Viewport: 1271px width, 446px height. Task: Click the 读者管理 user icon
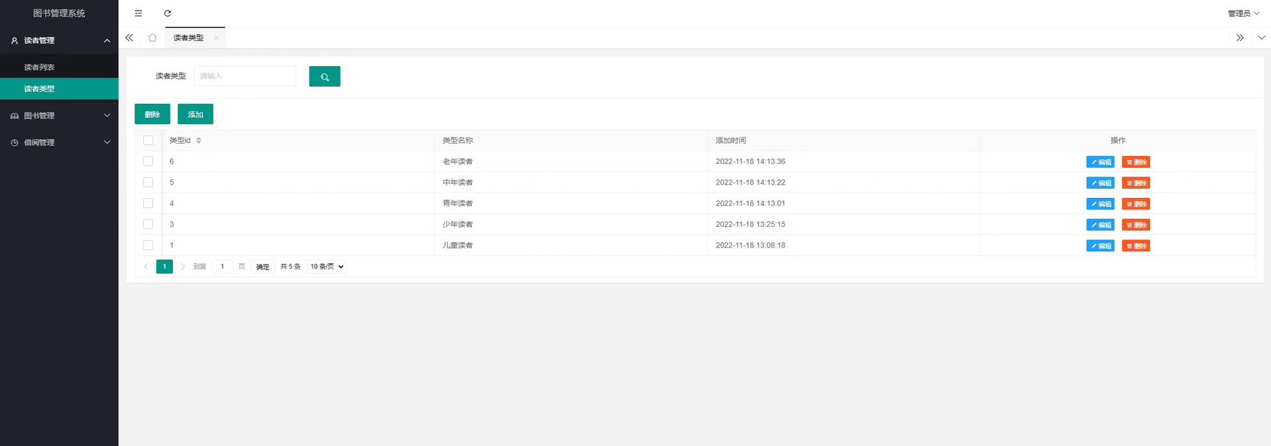15,40
